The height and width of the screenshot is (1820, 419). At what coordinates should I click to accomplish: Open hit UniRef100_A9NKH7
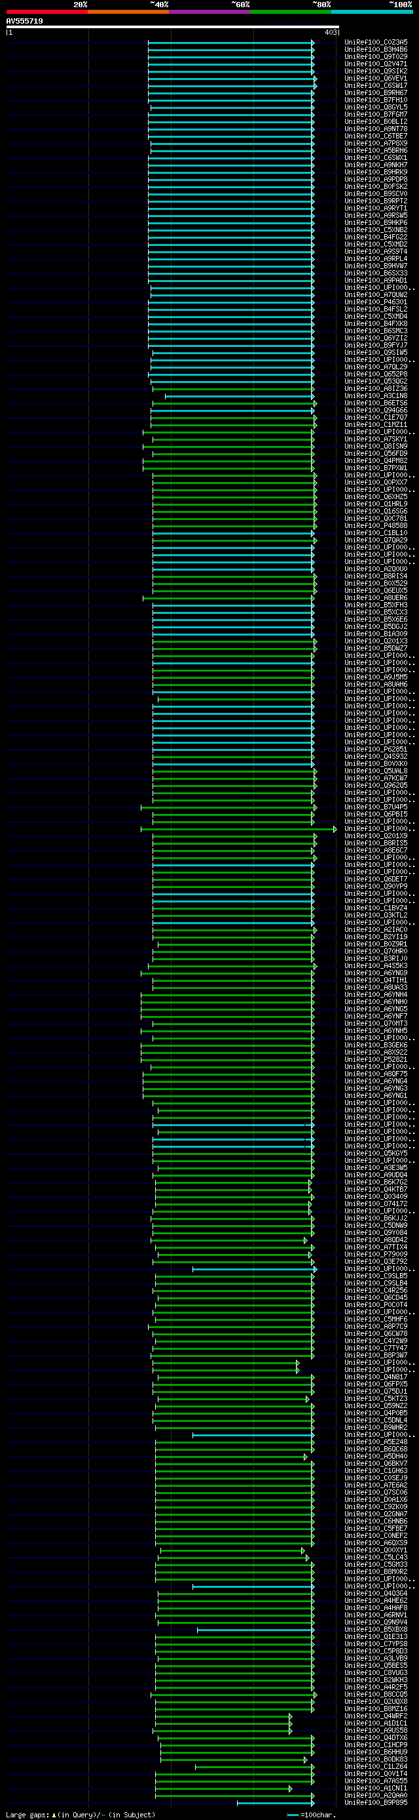(376, 165)
